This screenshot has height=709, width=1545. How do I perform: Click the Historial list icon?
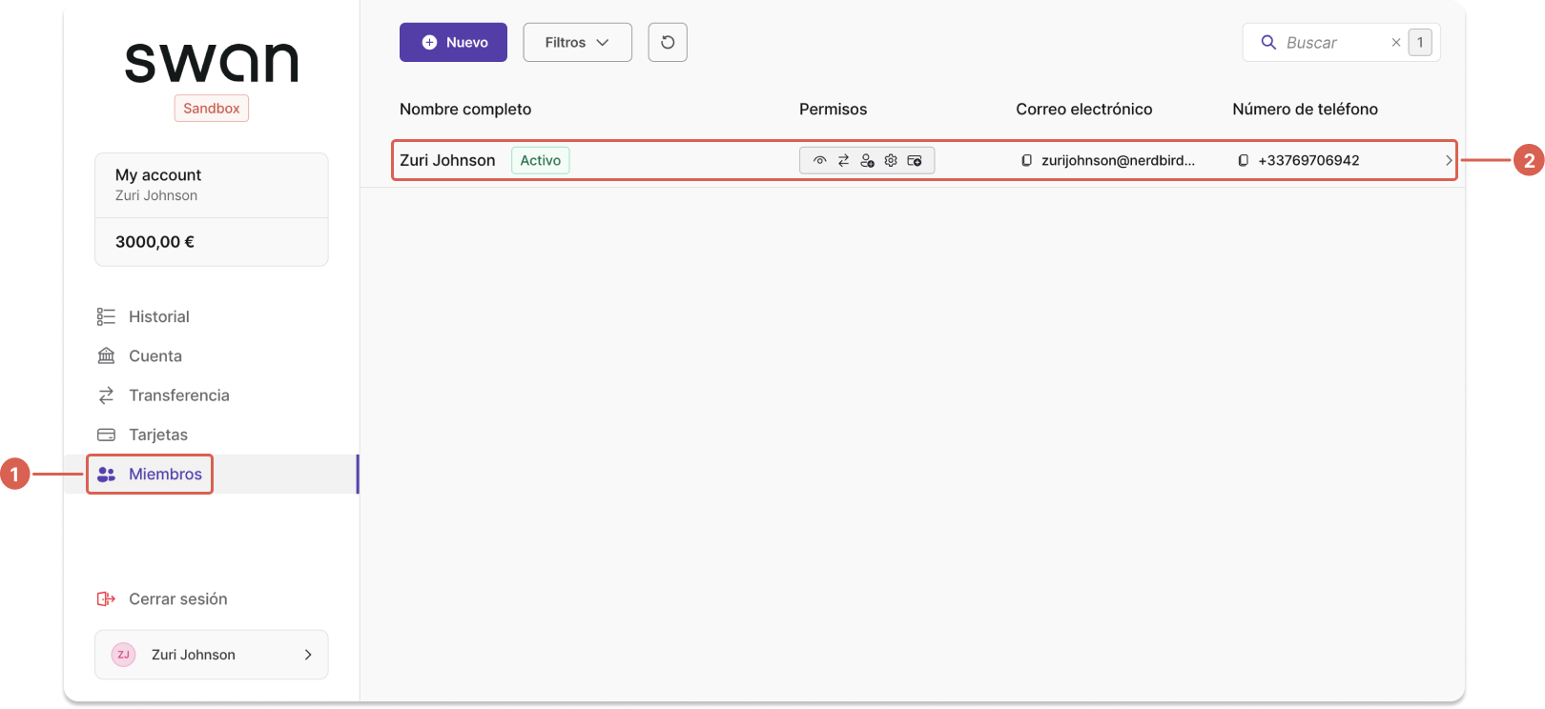[106, 316]
